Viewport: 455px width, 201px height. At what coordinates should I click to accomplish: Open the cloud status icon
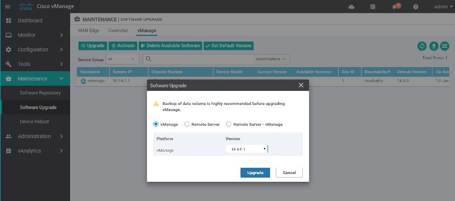(x=352, y=7)
